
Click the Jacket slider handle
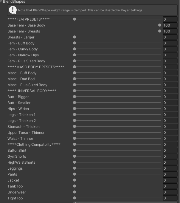click(x=75, y=180)
